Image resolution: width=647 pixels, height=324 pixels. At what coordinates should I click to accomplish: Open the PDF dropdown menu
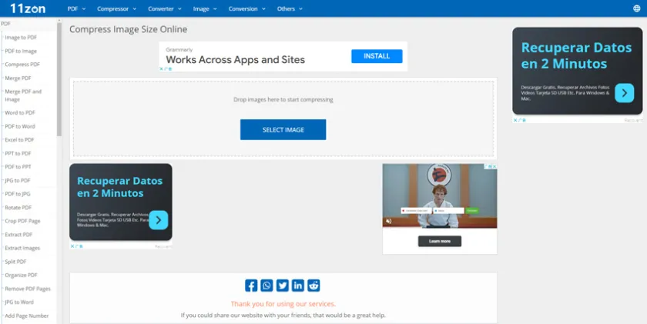75,9
